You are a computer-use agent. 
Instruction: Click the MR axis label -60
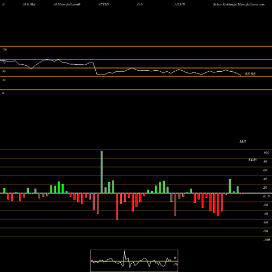point(265,222)
